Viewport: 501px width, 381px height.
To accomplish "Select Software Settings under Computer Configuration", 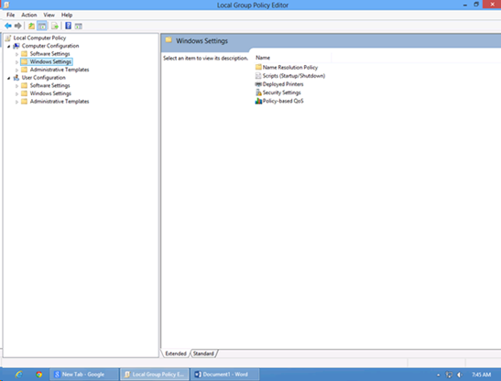I will click(49, 54).
